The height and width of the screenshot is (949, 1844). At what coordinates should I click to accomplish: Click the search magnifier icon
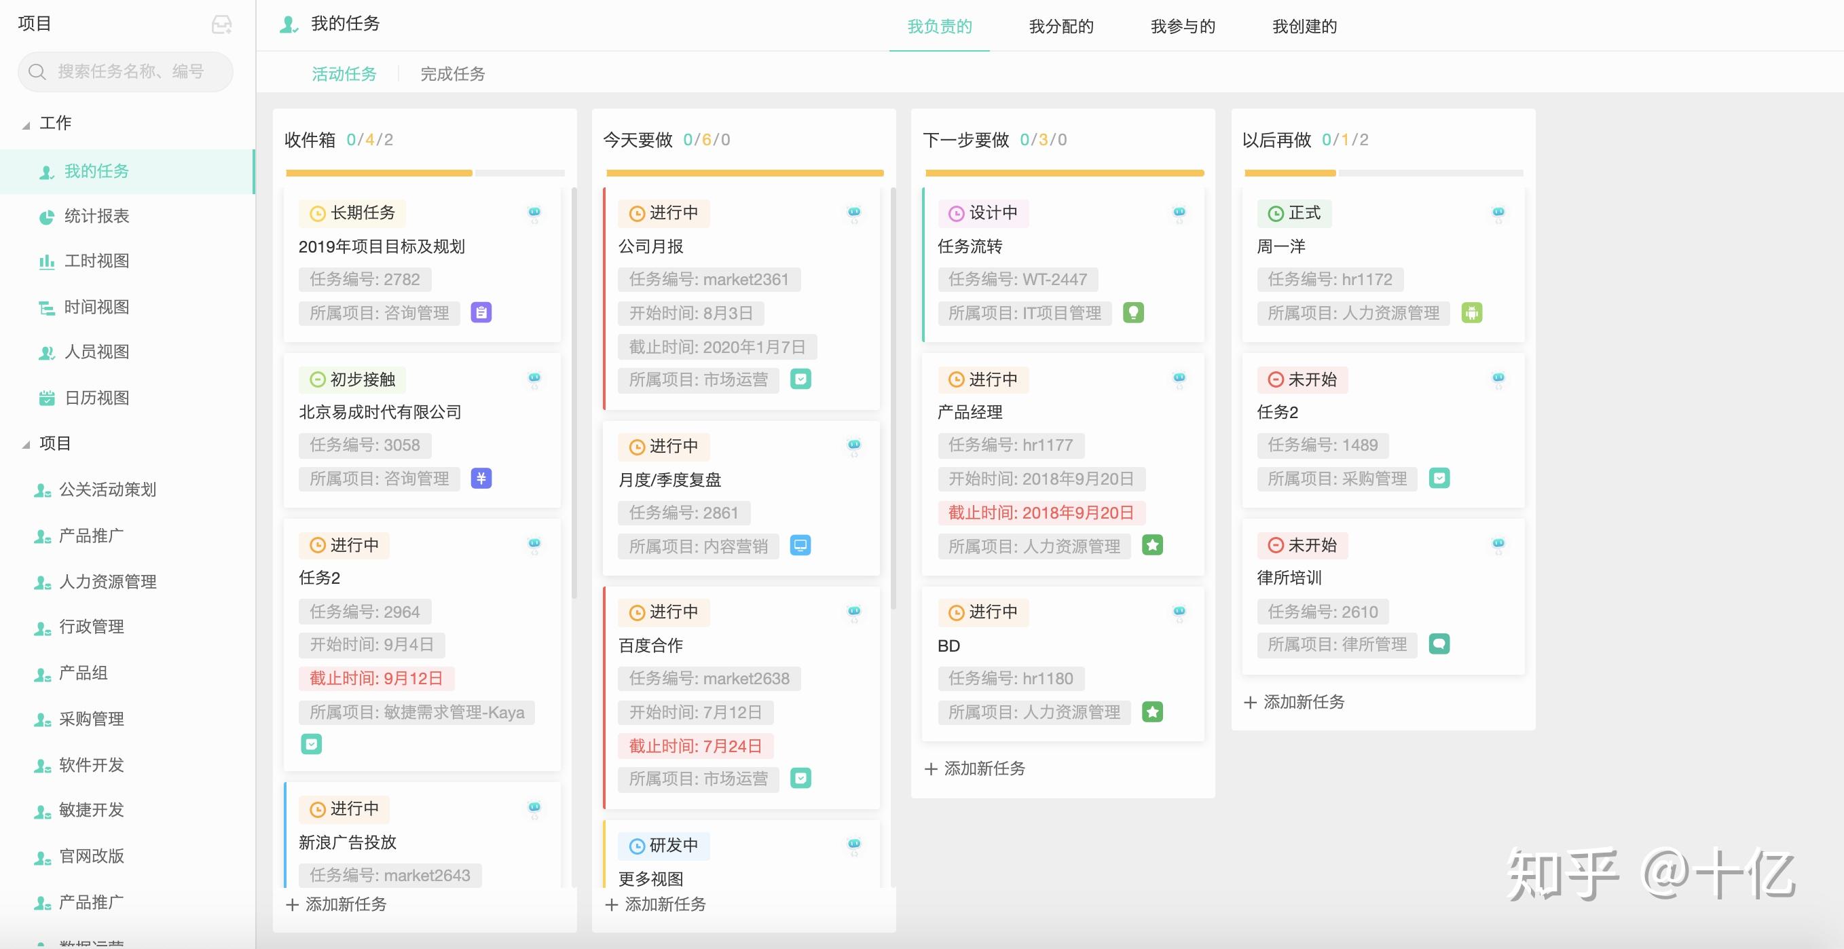tap(37, 71)
